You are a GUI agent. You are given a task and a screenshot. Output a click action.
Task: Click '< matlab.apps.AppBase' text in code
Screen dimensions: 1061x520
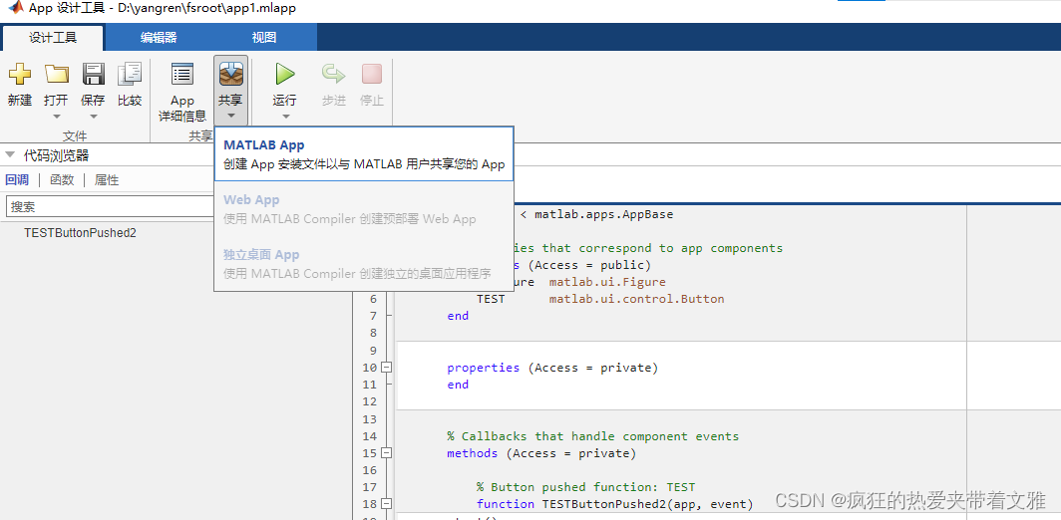pyautogui.click(x=596, y=215)
